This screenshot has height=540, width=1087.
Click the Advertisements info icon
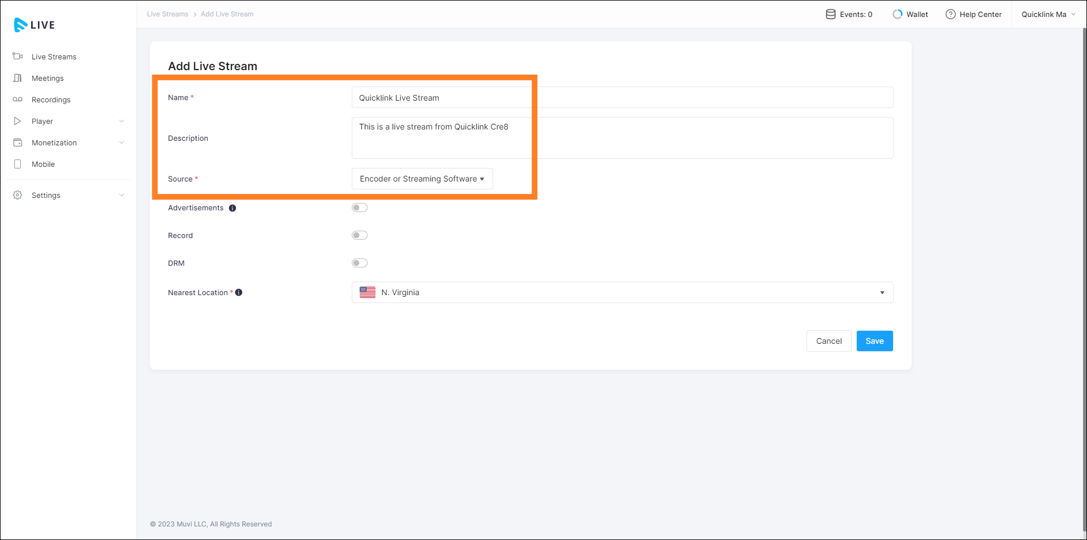[x=232, y=208]
